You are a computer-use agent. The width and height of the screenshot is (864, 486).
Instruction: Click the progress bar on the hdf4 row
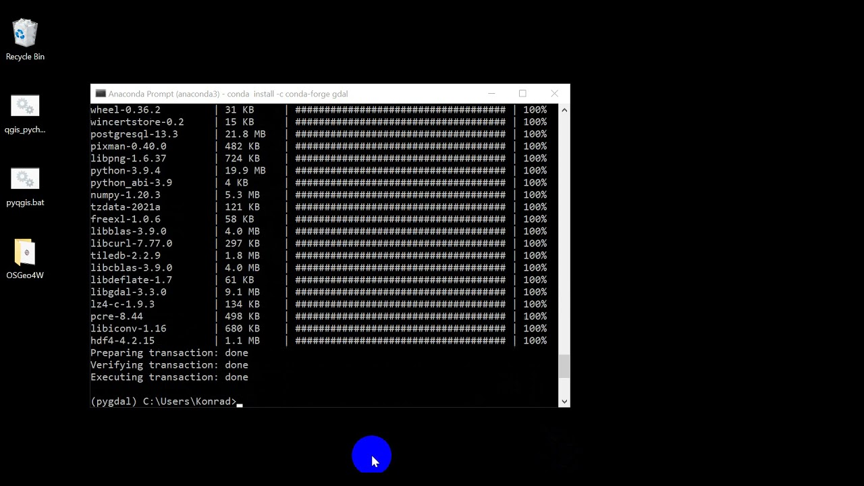coord(400,341)
